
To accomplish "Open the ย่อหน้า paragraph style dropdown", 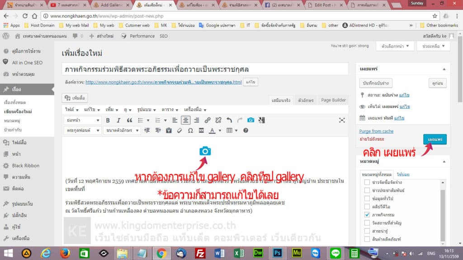I will (84, 120).
